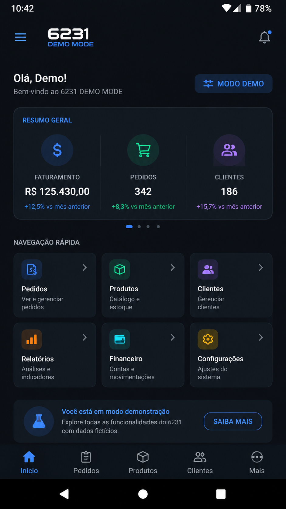Open the Produtos card chevron arrow
286x509 pixels.
point(173,268)
